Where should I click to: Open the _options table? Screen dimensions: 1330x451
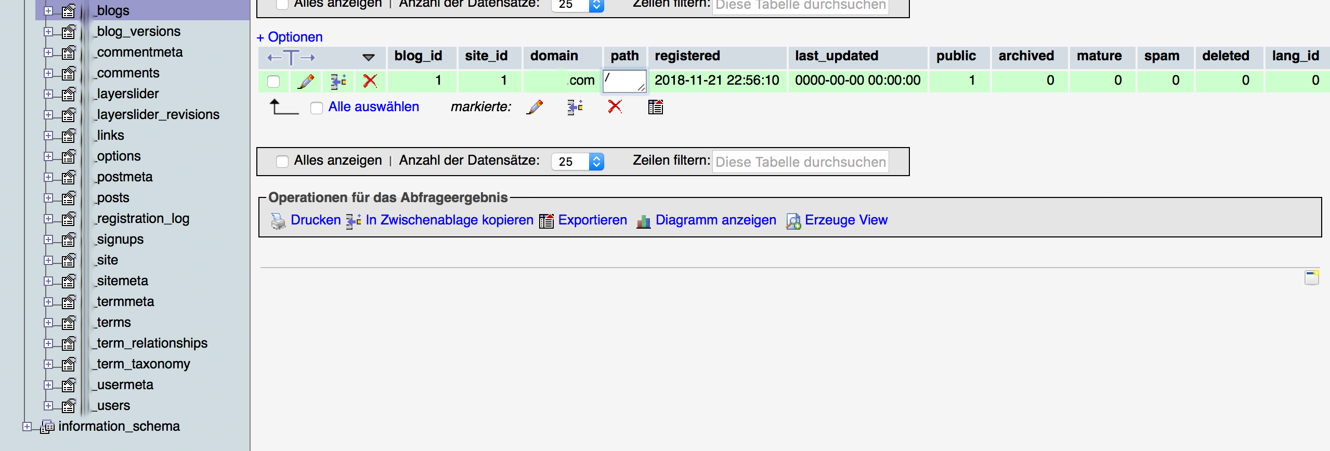click(x=118, y=156)
